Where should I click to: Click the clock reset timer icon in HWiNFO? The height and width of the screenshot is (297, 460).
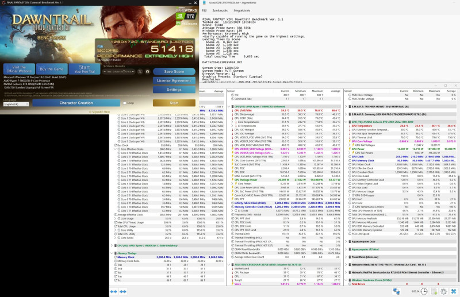(424, 291)
